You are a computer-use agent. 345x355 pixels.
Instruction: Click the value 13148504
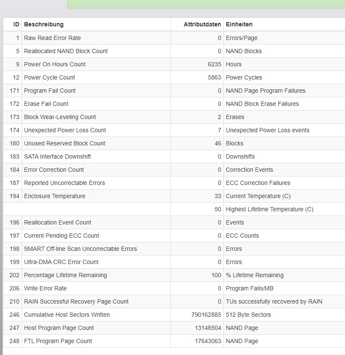click(x=208, y=328)
